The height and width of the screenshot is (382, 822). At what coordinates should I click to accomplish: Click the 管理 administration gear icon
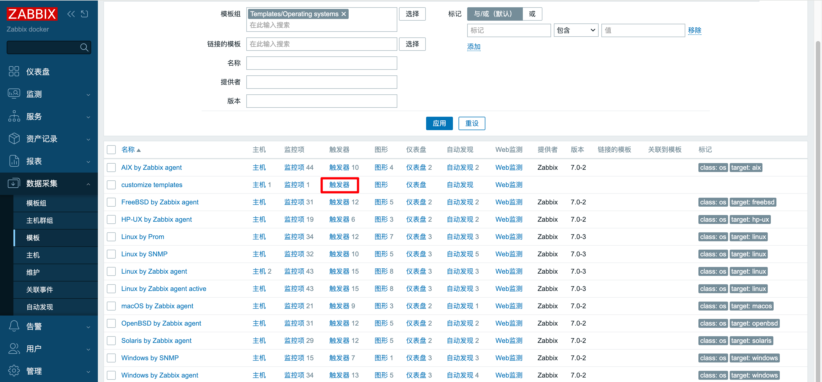point(14,371)
